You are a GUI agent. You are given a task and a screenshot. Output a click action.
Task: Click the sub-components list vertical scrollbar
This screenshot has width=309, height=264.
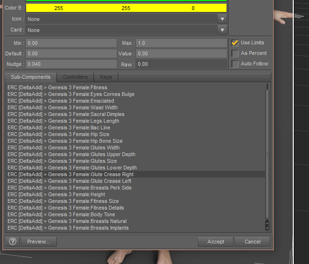267,154
